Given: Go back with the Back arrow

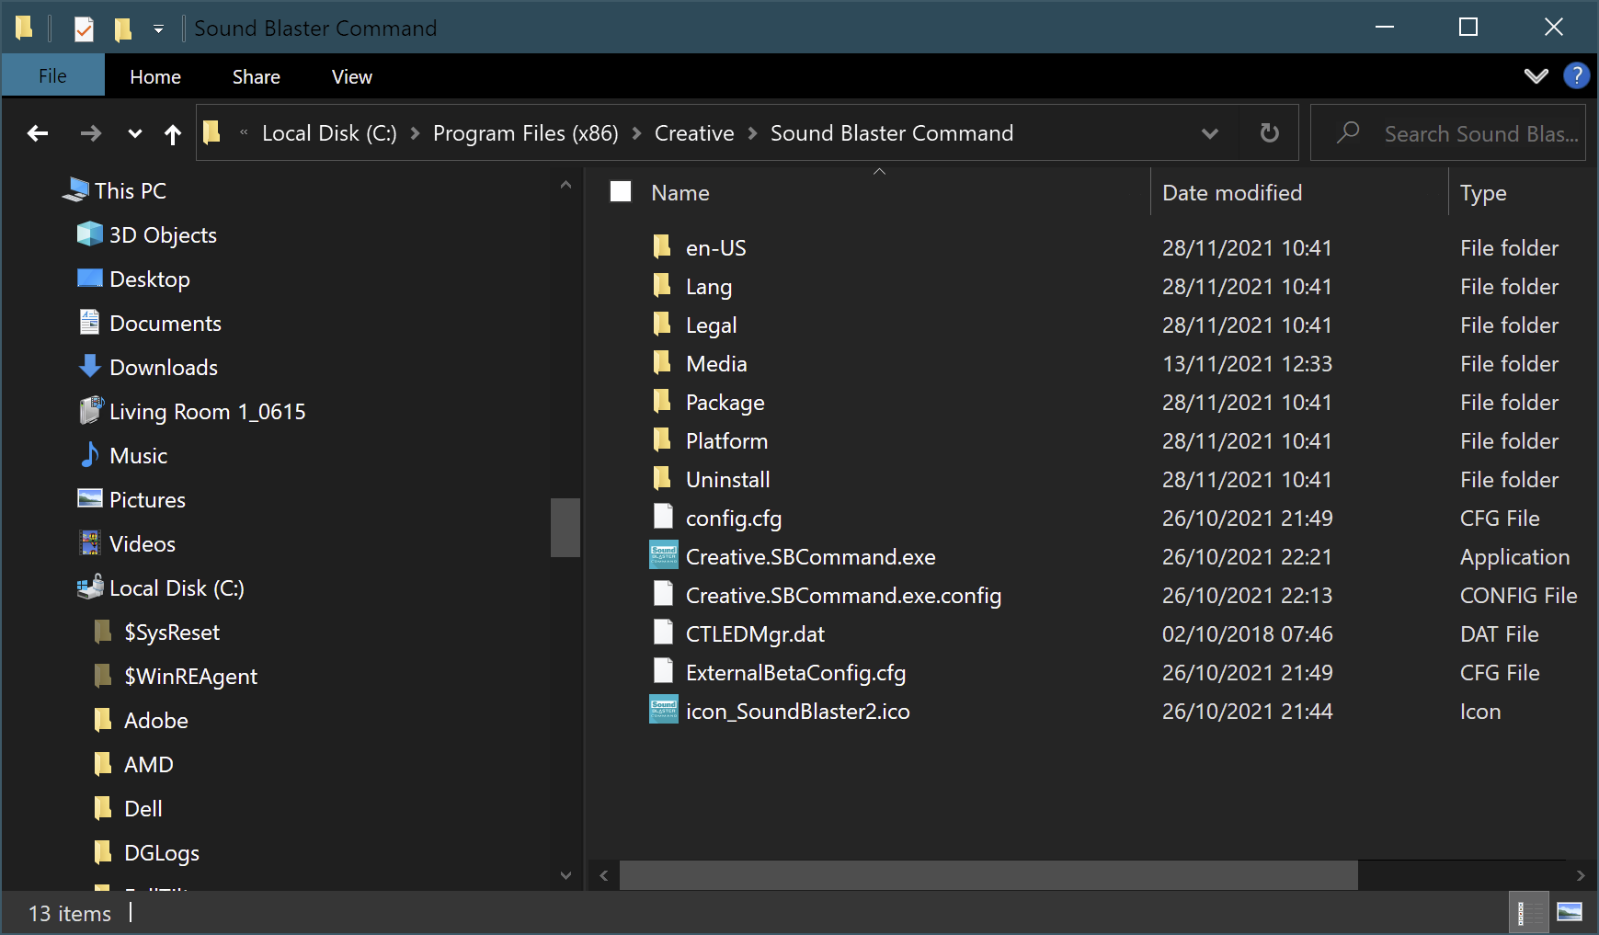Looking at the screenshot, I should 38,134.
